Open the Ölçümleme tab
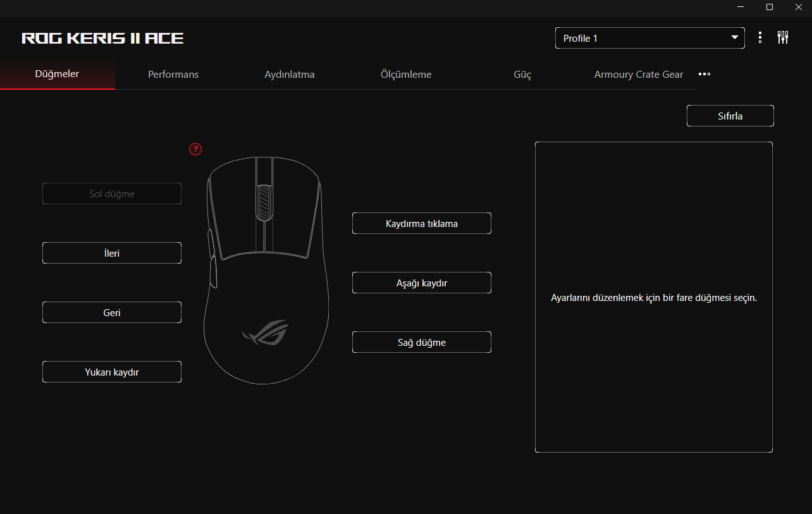812x514 pixels. [x=406, y=75]
